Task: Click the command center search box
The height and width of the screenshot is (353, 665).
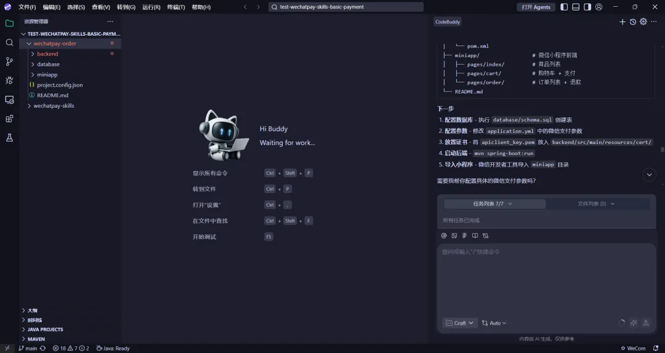Action: coord(345,7)
